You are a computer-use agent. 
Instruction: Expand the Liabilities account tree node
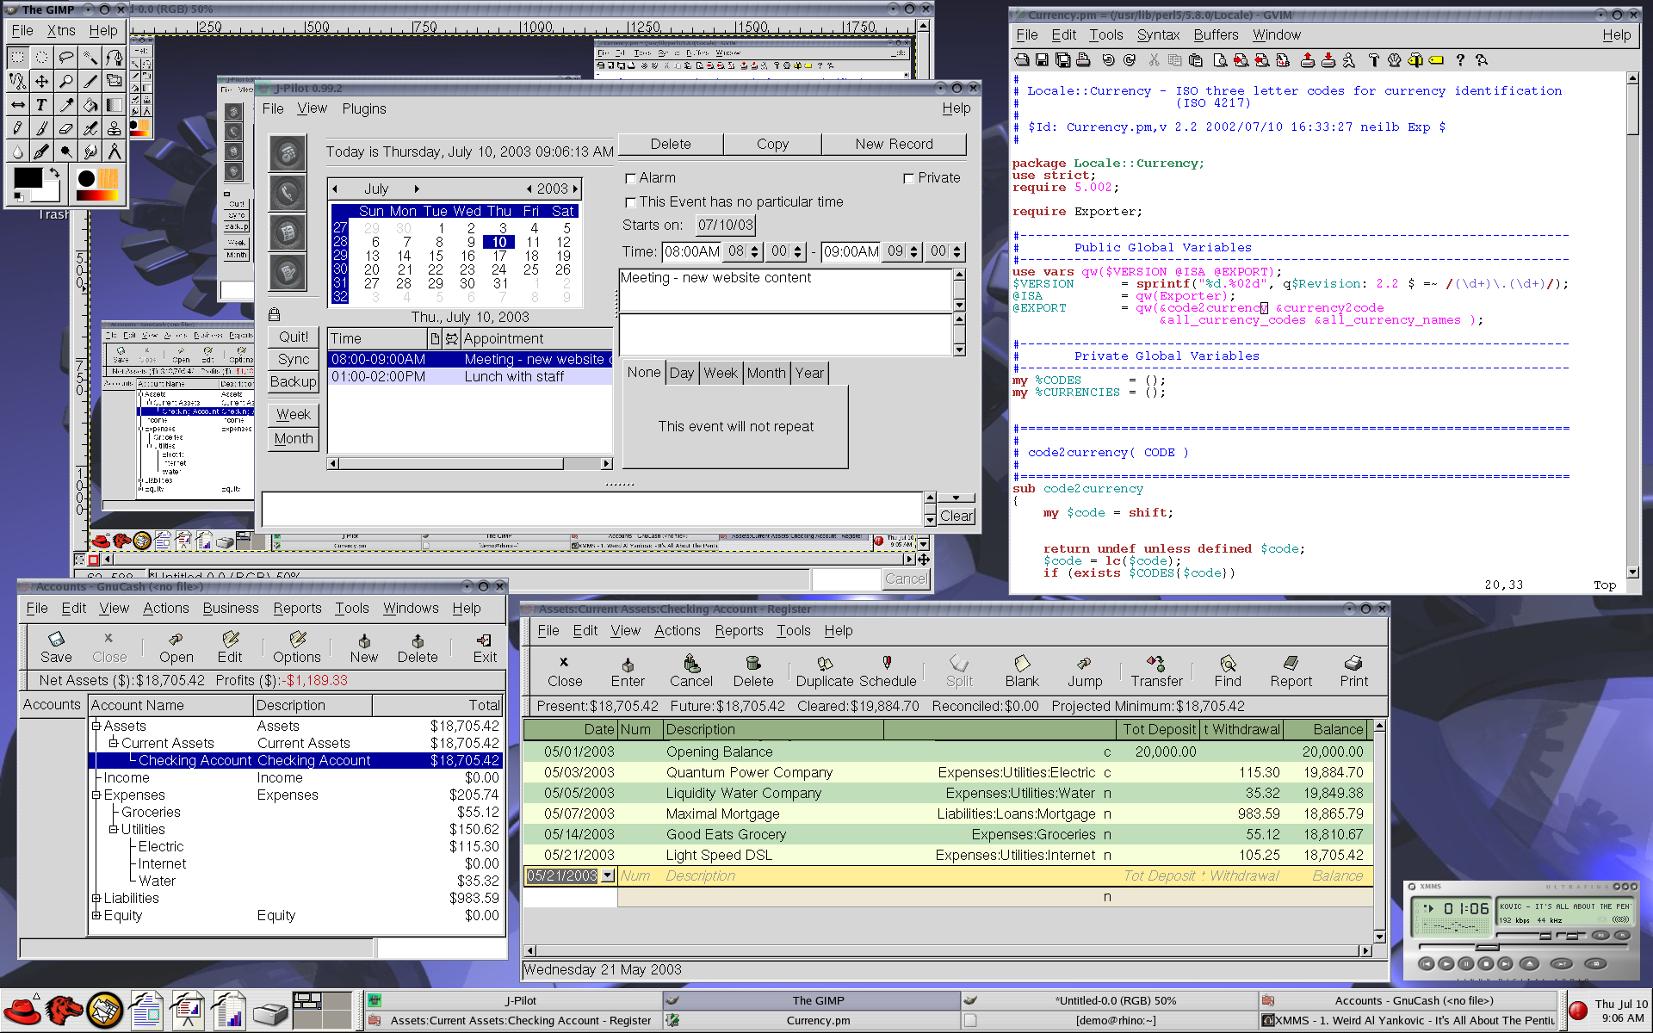(x=96, y=898)
